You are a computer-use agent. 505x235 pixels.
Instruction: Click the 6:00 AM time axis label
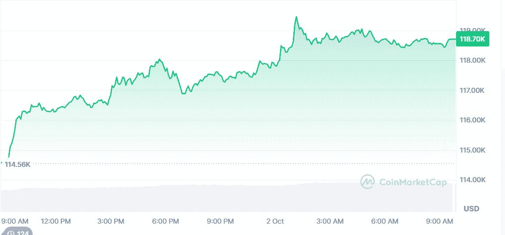pyautogui.click(x=385, y=221)
